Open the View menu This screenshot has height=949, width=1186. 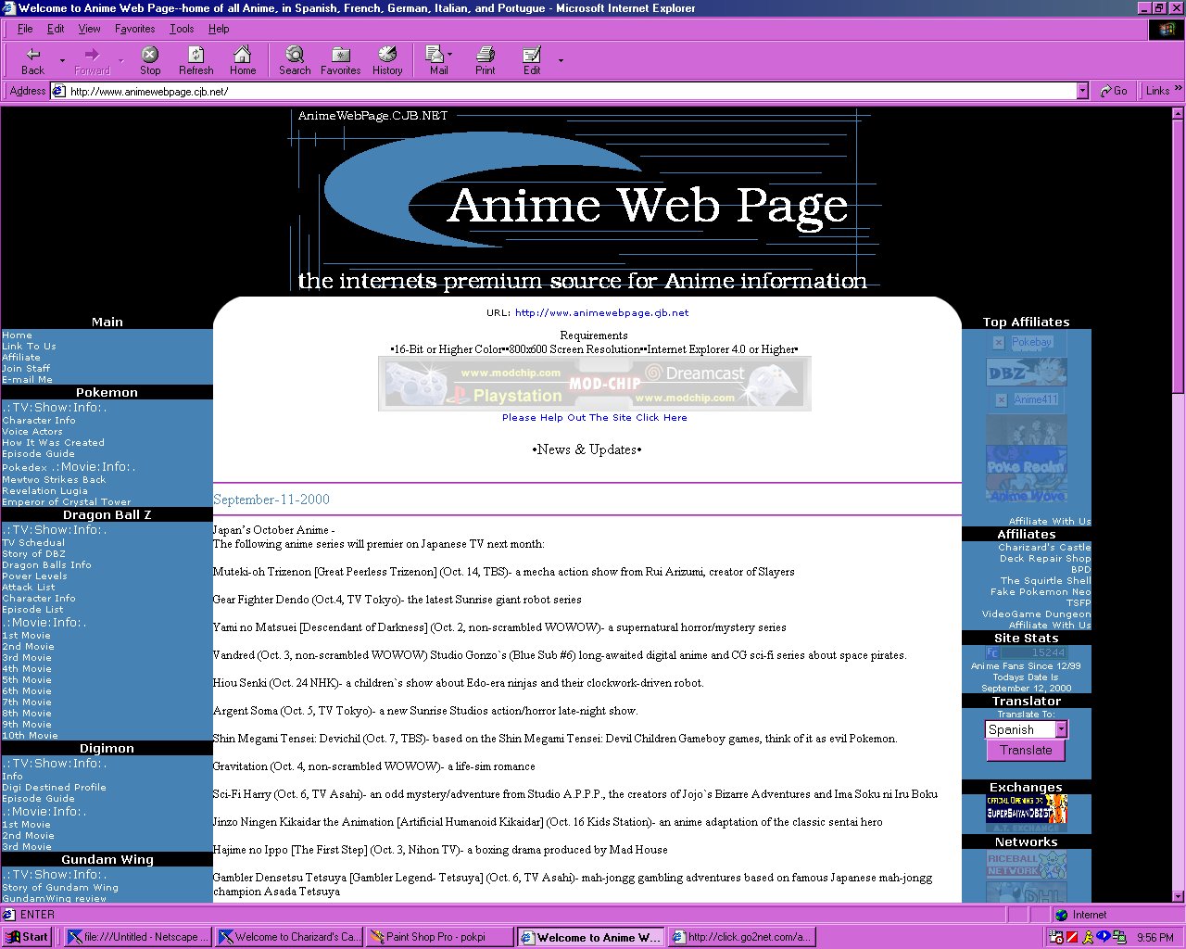pos(90,29)
